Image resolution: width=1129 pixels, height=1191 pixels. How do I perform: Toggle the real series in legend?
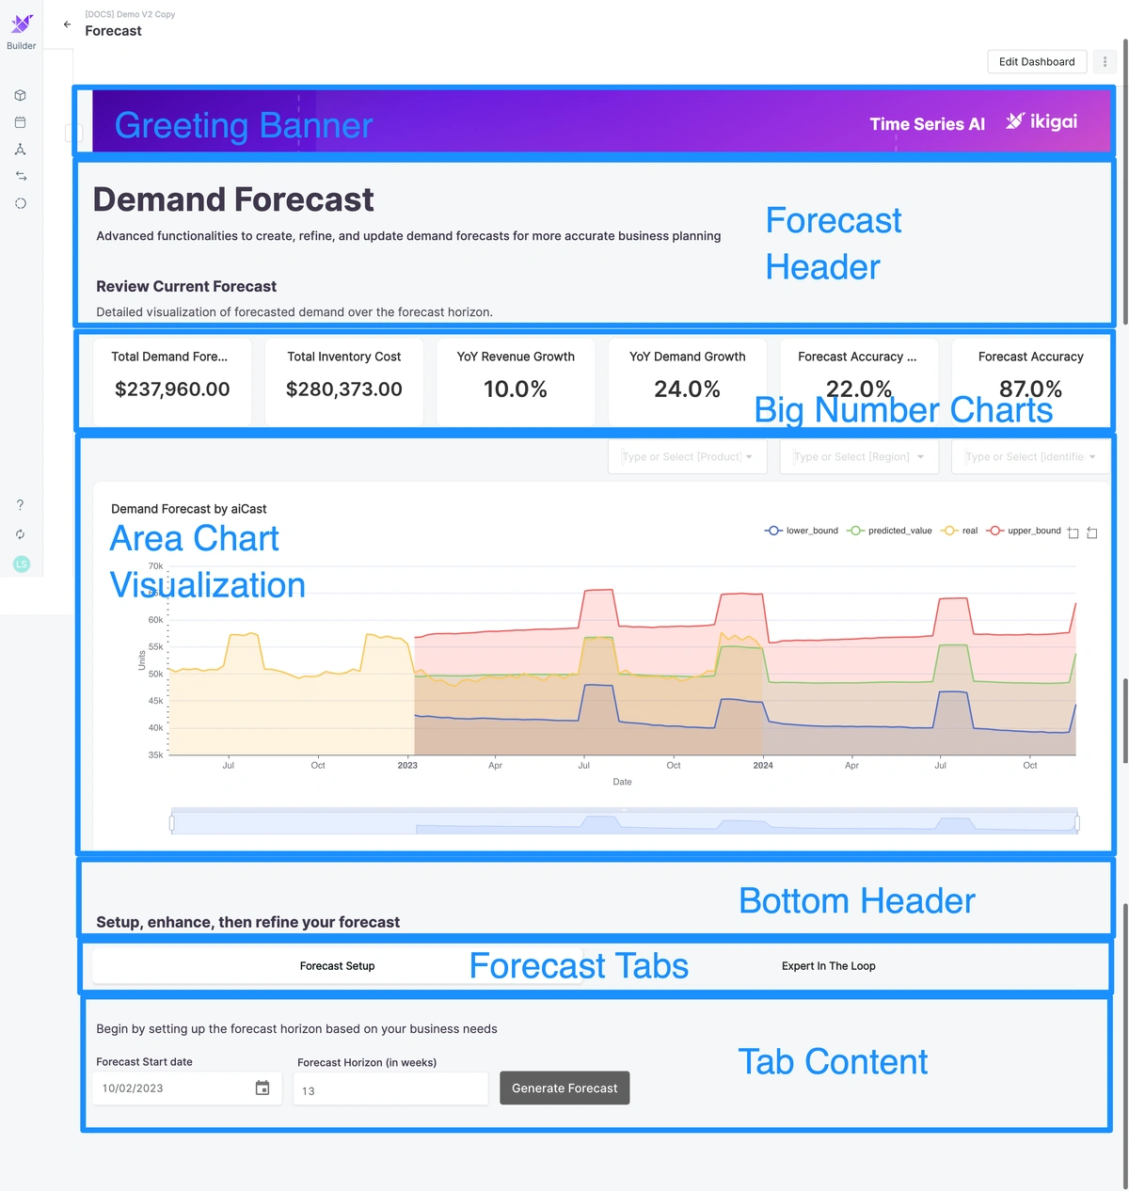[x=961, y=531]
